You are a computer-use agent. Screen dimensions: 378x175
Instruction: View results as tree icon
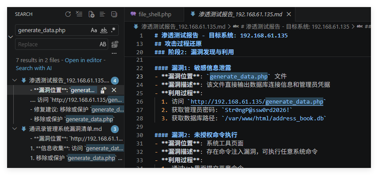pos(102,14)
